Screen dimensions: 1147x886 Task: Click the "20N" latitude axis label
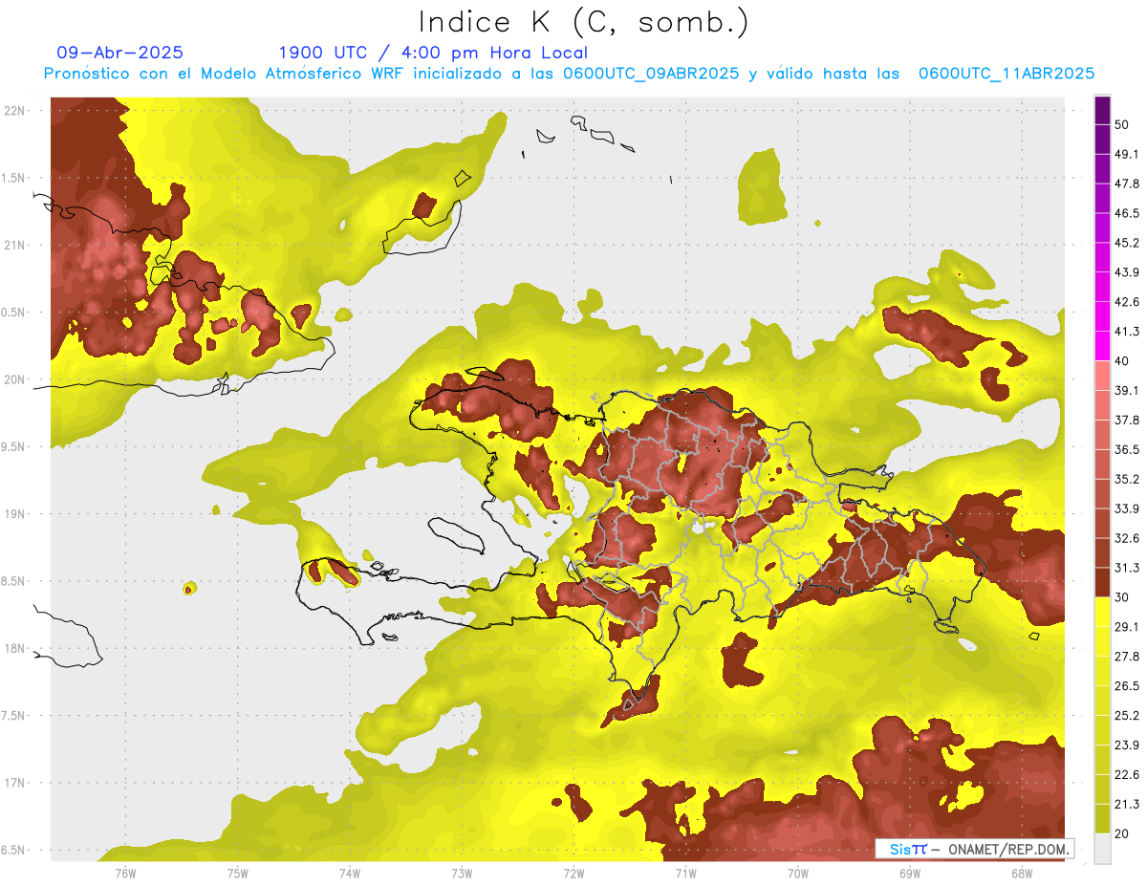click(14, 379)
